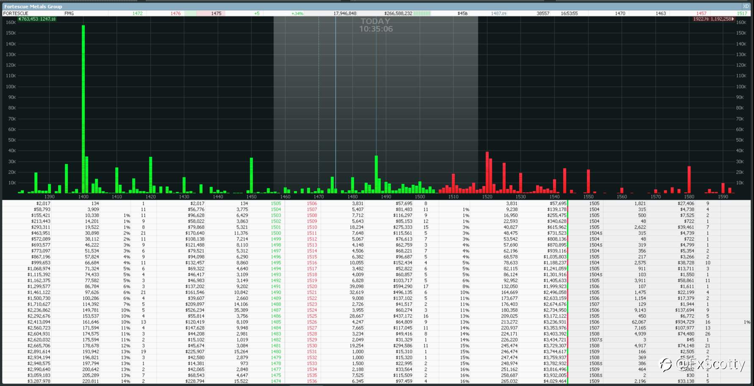Screen dimensions: 754x386
Task: Click the ask volume 39,098
Action: click(356, 287)
